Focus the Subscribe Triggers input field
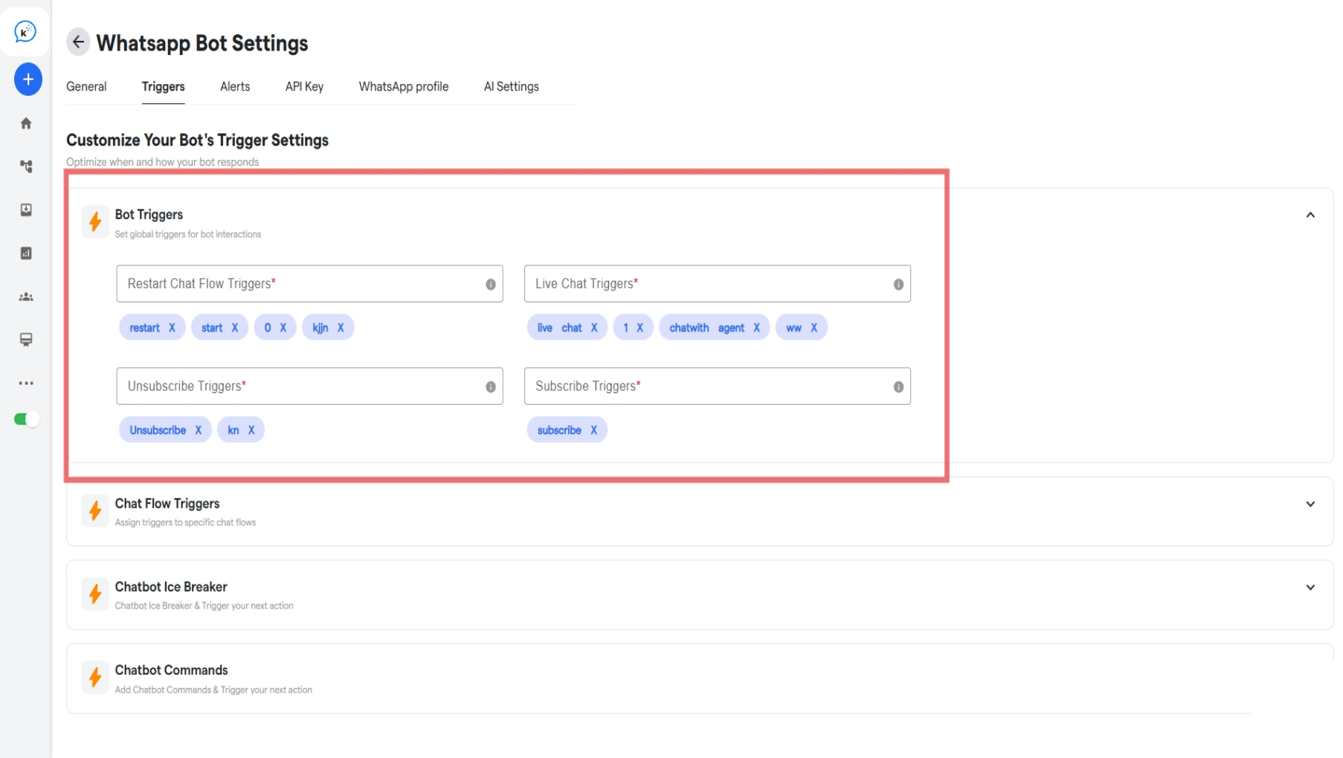 (717, 386)
